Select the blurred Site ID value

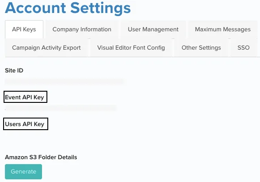click(x=65, y=81)
